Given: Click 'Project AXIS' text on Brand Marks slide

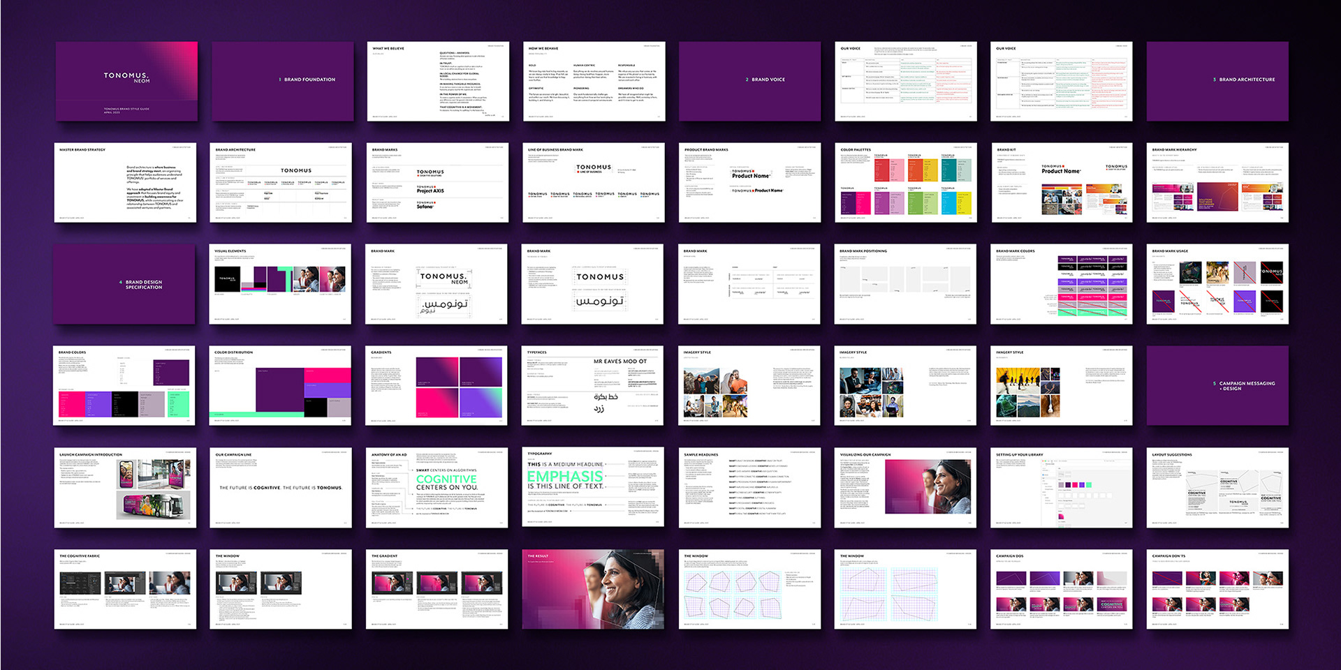Looking at the screenshot, I should (x=430, y=191).
